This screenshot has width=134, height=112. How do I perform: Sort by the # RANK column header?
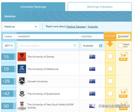tap(8, 36)
